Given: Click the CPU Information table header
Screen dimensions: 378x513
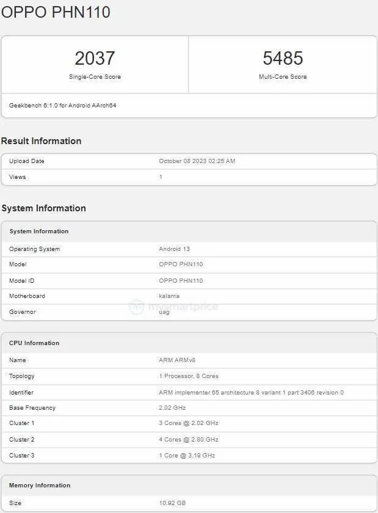Looking at the screenshot, I should pyautogui.click(x=34, y=343).
